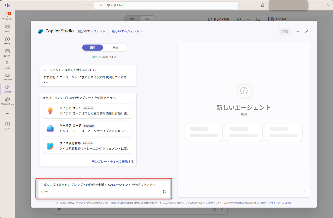Expand the 新しいエージェント dropdown

(127, 31)
